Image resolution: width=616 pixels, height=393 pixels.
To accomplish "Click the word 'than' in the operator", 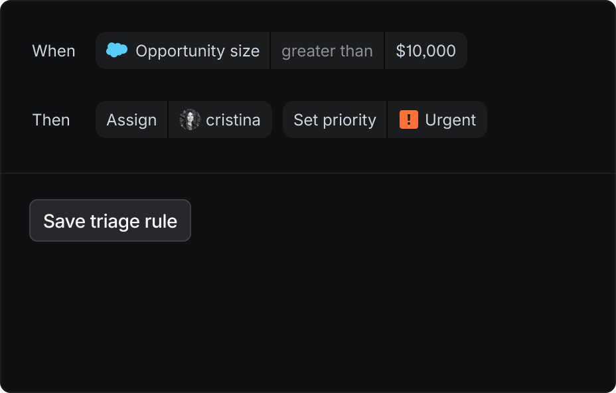I will click(x=356, y=50).
